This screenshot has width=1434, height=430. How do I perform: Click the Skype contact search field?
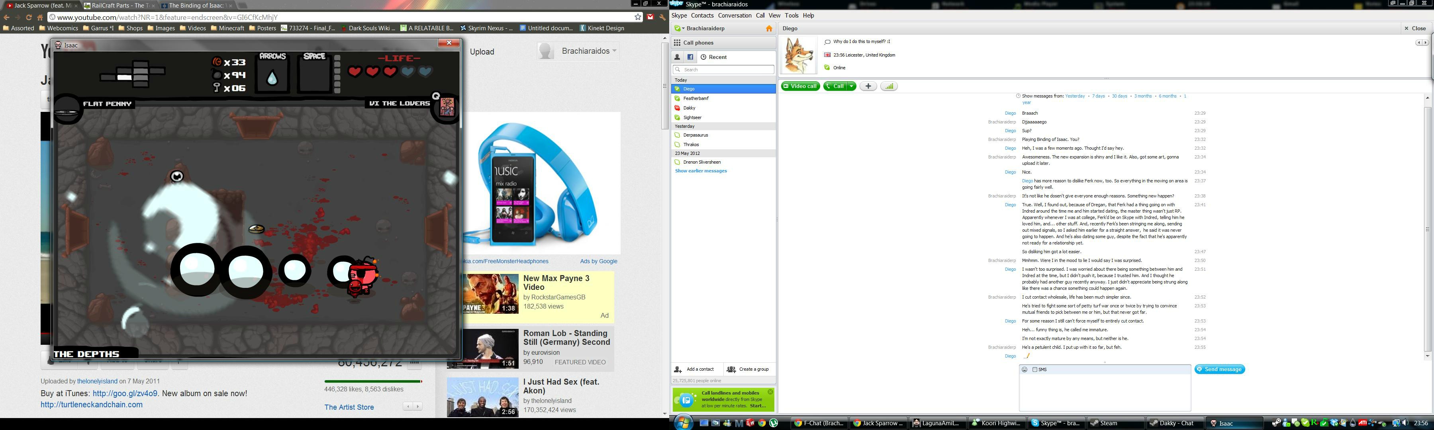click(x=723, y=70)
